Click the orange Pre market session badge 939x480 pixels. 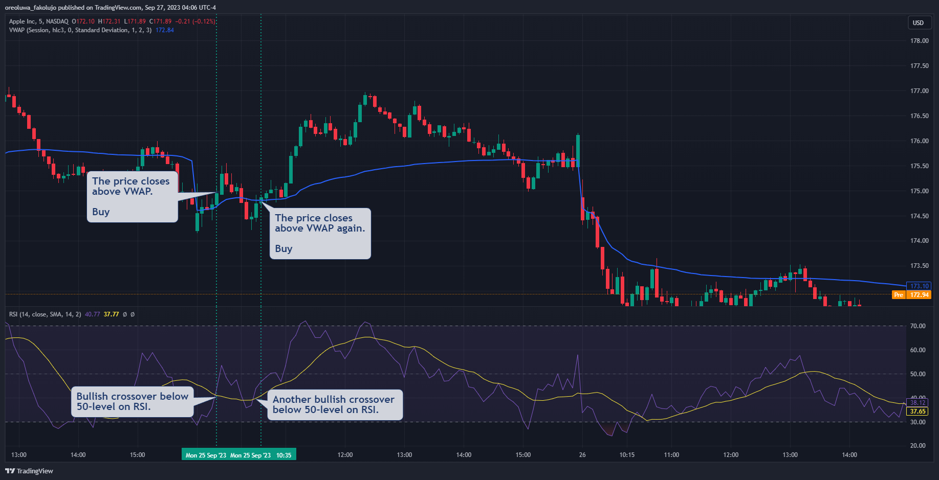(899, 295)
